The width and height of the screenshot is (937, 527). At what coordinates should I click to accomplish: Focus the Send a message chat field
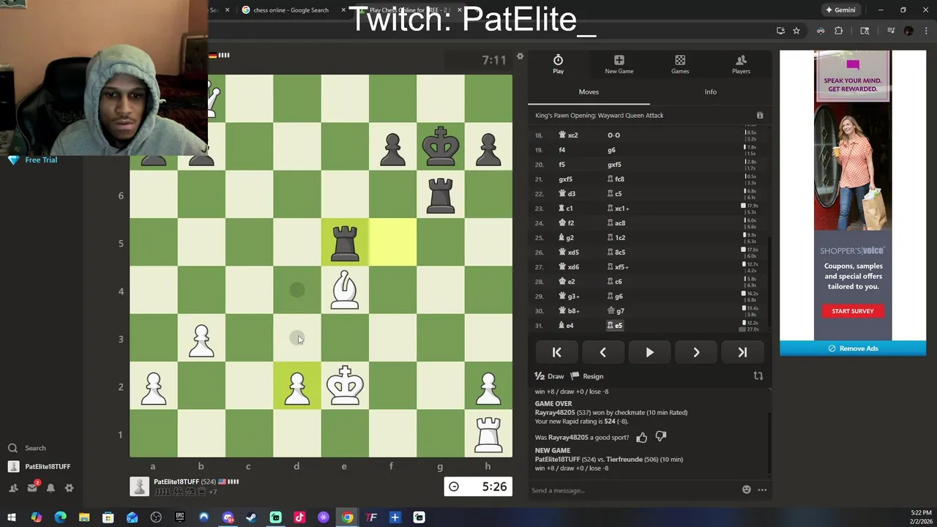[x=633, y=490]
